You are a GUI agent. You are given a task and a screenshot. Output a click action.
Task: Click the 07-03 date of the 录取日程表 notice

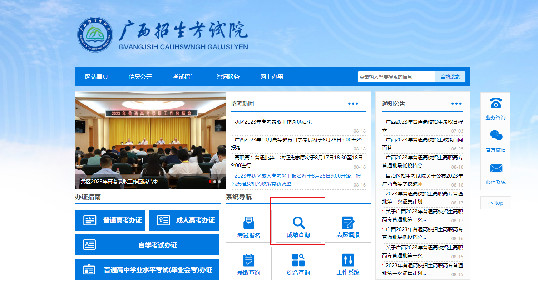(x=457, y=131)
